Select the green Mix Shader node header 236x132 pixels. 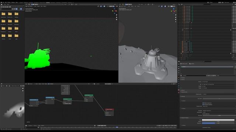[89, 95]
